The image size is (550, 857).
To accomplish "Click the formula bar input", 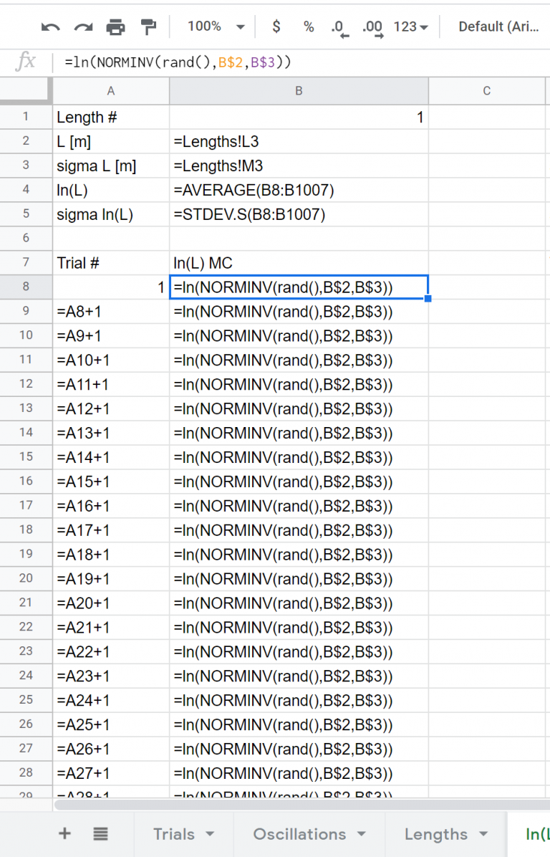I will 301,62.
